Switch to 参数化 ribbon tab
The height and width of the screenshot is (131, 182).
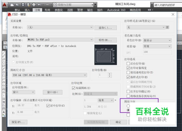(x=59, y=10)
